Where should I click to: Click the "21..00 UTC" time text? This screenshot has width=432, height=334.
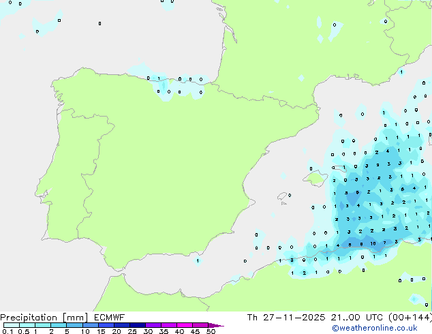(x=357, y=318)
